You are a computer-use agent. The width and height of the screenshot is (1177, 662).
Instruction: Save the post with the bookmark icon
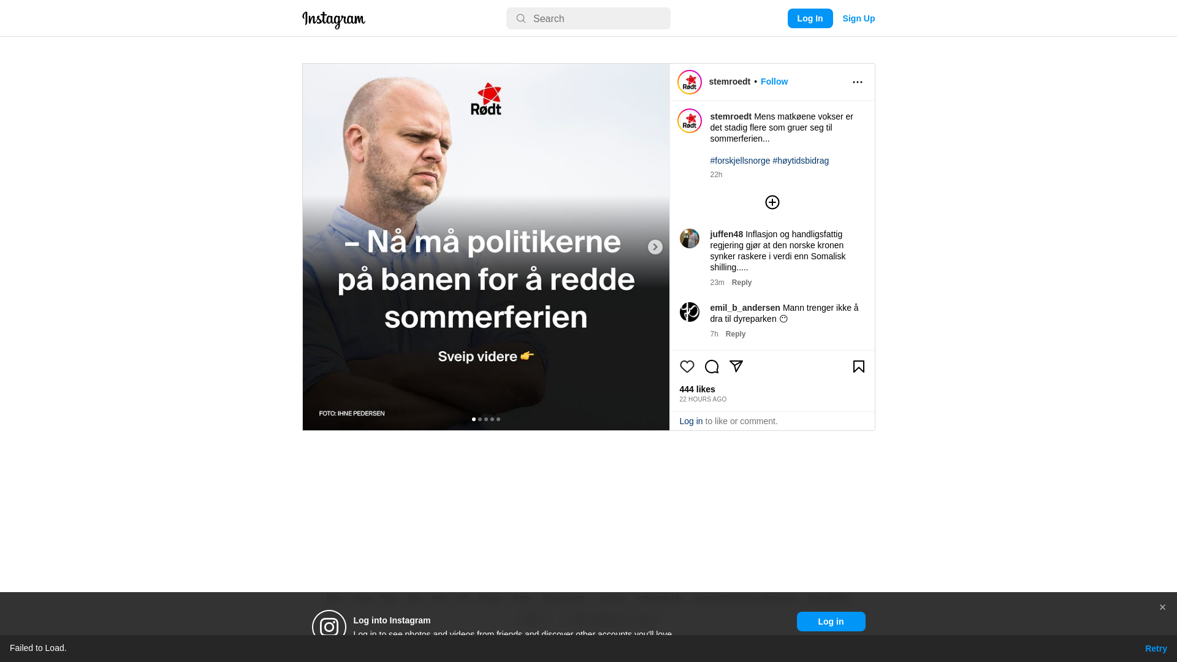click(x=858, y=367)
